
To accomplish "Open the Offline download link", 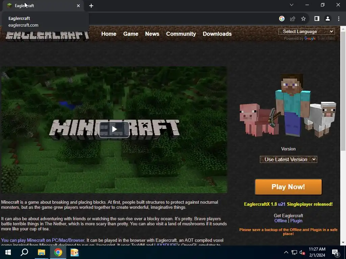I will tap(280, 221).
